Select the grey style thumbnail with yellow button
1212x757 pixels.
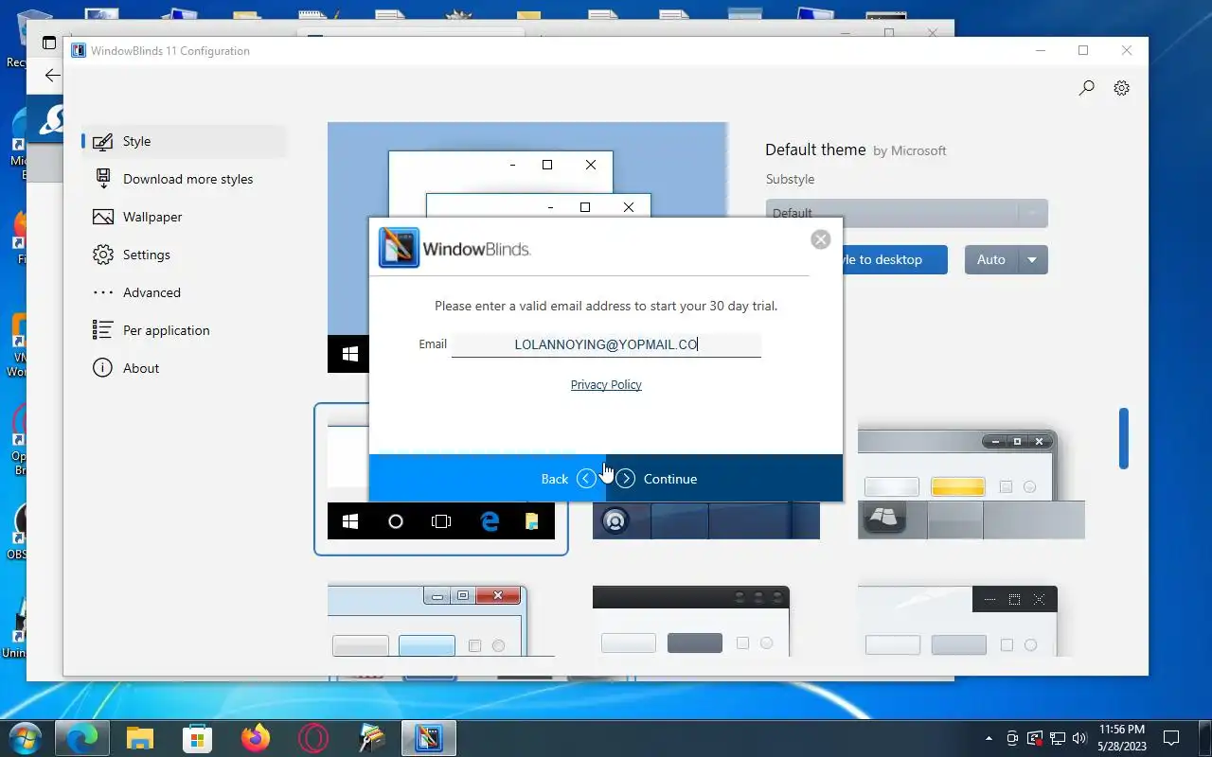(971, 483)
